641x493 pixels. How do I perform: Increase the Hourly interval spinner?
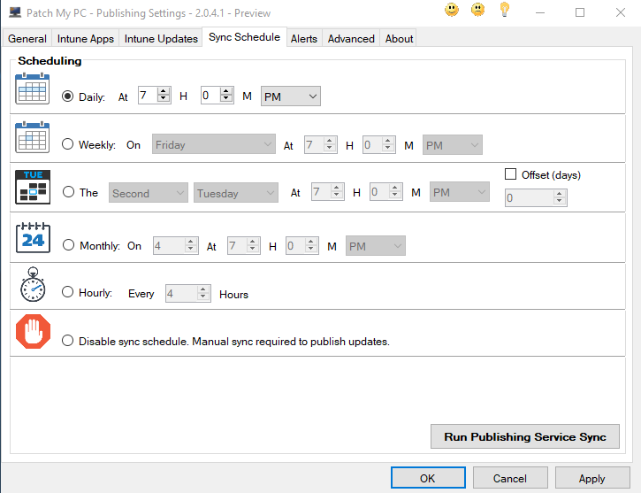click(x=202, y=289)
